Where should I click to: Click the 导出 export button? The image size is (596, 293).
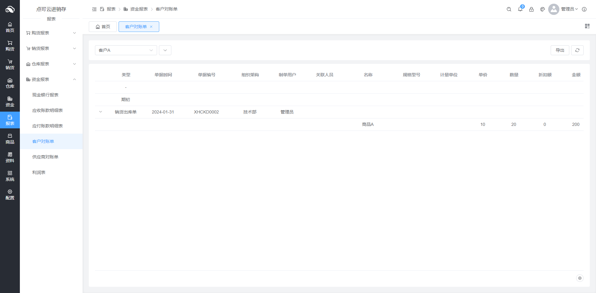pos(560,50)
